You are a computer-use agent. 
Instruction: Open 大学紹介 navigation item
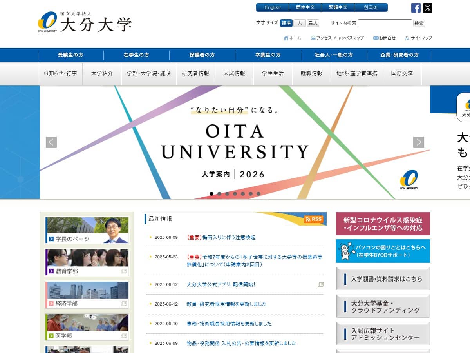[102, 73]
